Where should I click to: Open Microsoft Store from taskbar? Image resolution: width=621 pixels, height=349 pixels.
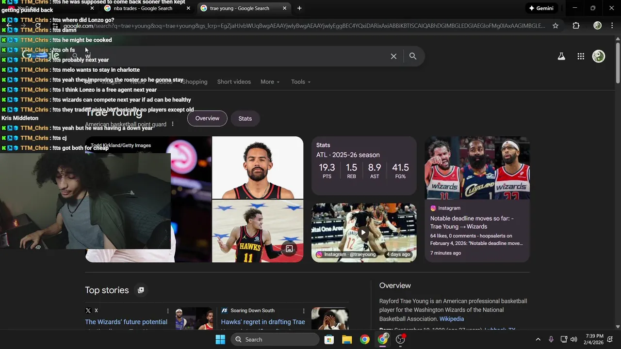[x=329, y=339]
